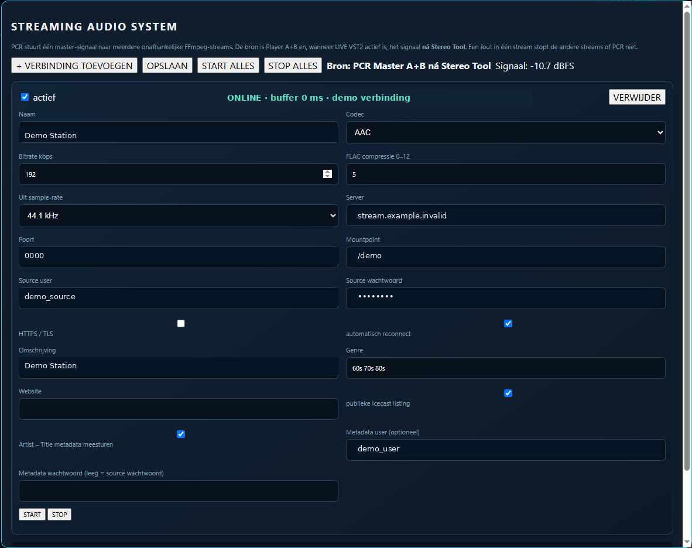Click the FLAC compressie 0–12 field
The height and width of the screenshot is (548, 692).
click(x=505, y=174)
